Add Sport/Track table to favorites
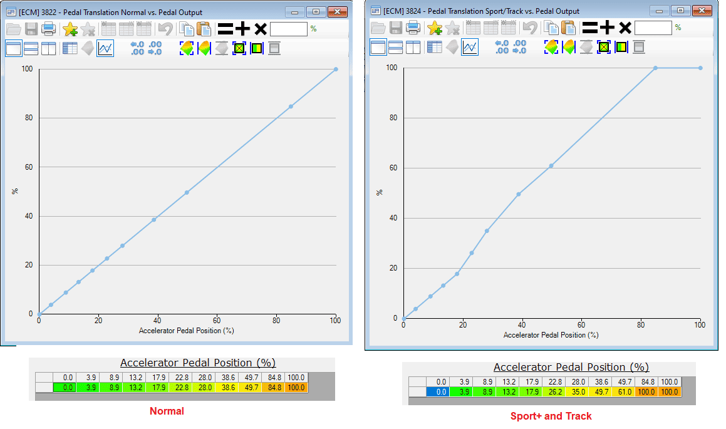 coord(434,28)
